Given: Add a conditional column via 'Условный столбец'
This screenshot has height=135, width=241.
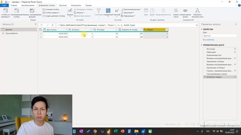Looking at the screenshot, I should coord(51,9).
